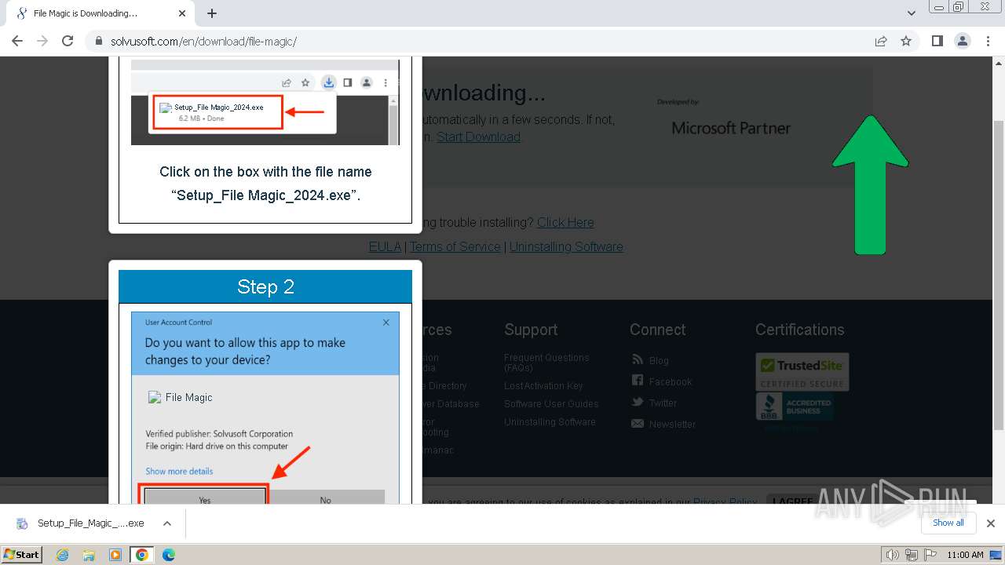Open the File Explorer taskbar icon

89,555
